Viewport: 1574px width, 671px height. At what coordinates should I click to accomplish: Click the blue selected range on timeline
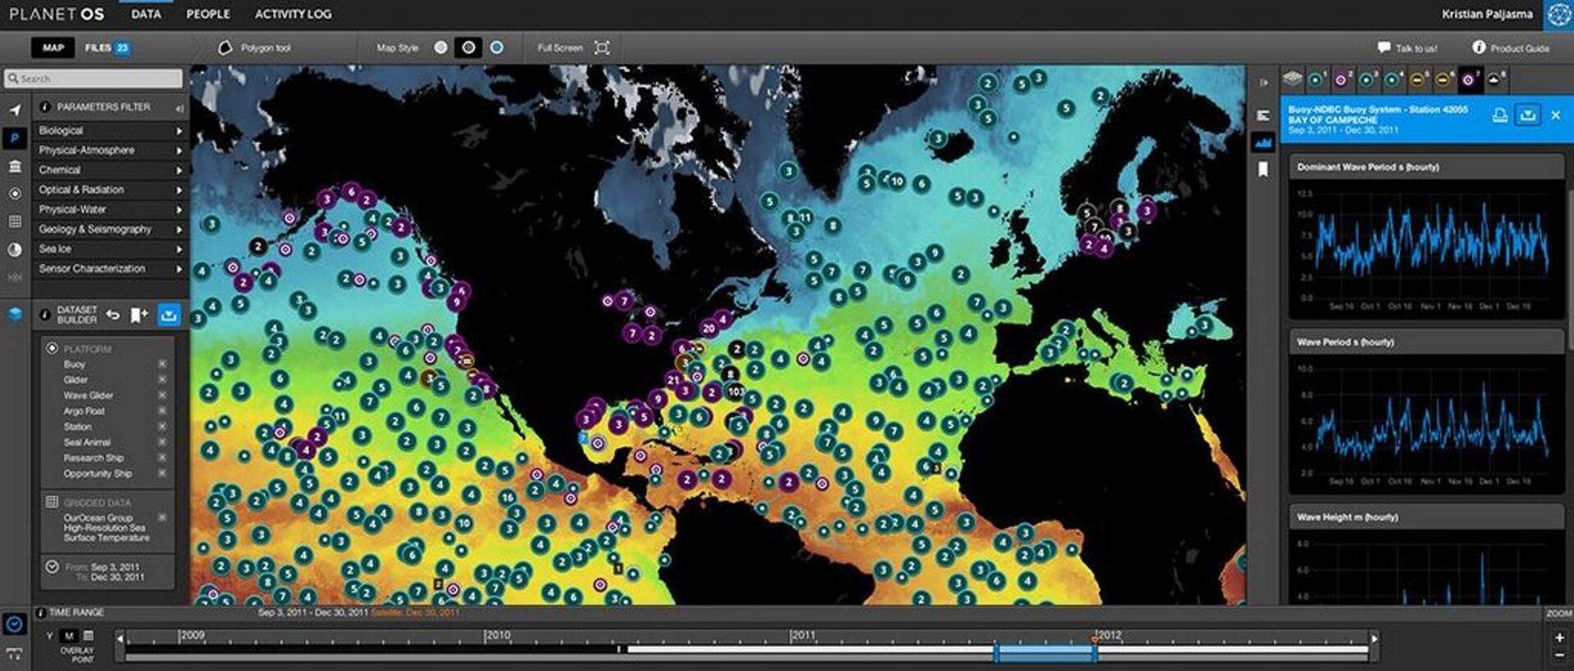click(1044, 653)
